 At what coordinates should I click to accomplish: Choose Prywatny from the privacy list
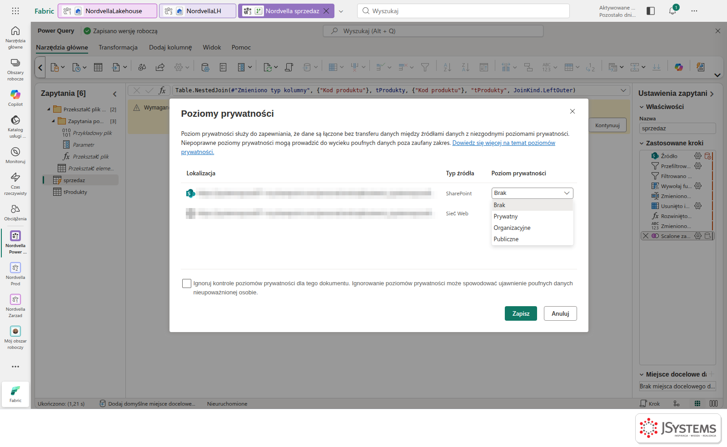[x=532, y=216]
